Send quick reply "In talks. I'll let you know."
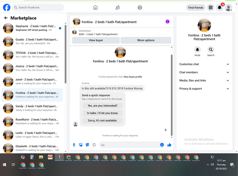 tap(102, 113)
